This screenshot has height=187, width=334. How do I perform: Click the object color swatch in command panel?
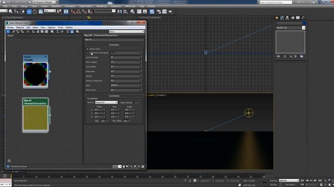point(304,23)
